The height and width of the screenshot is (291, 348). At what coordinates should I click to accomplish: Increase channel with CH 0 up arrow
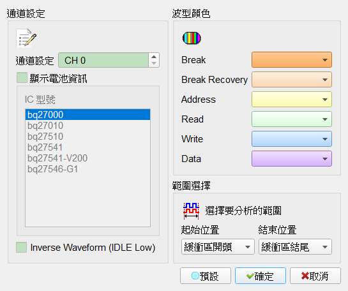(154, 57)
